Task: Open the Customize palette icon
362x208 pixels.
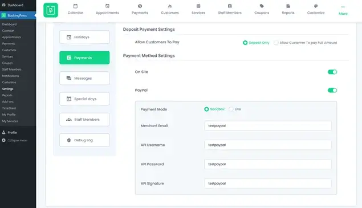Action: point(316,6)
